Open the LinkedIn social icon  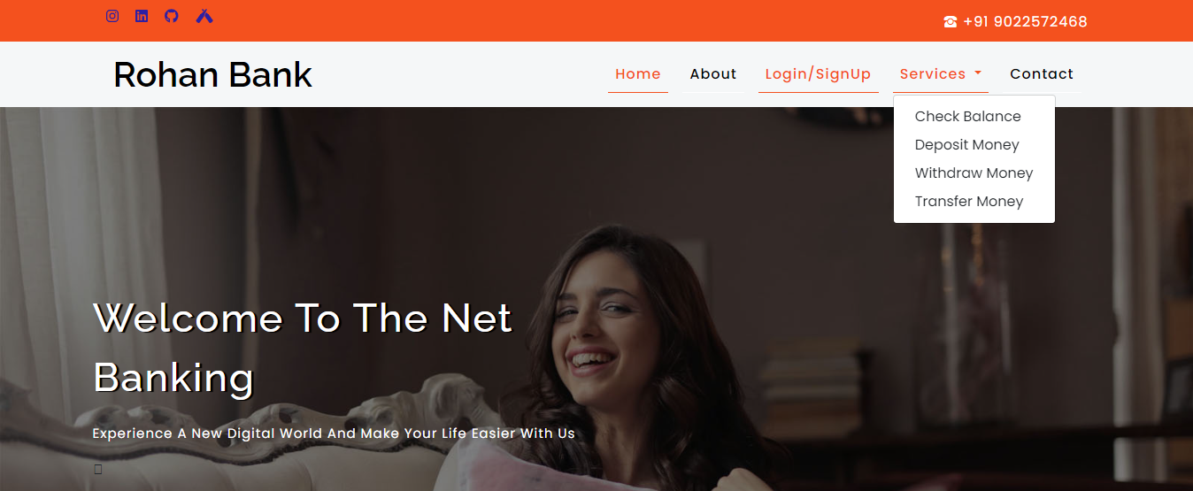coord(142,16)
